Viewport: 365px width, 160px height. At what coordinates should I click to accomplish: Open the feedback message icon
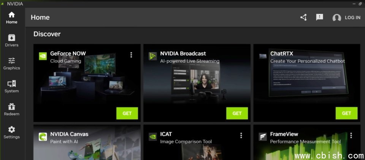click(x=319, y=17)
